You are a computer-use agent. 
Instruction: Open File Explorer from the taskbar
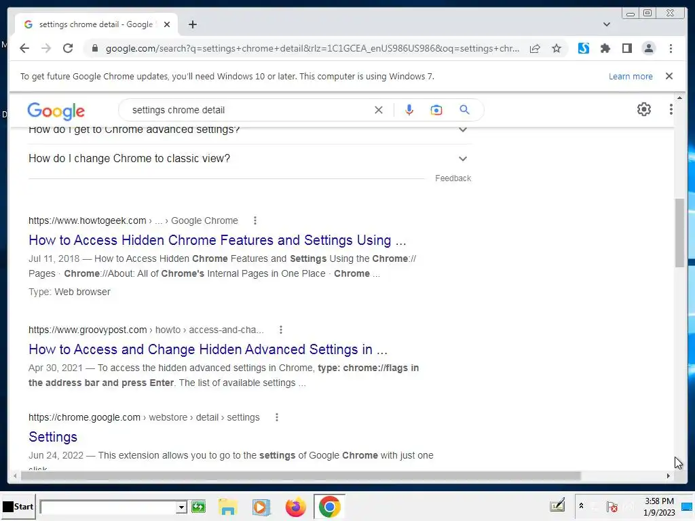(x=228, y=507)
